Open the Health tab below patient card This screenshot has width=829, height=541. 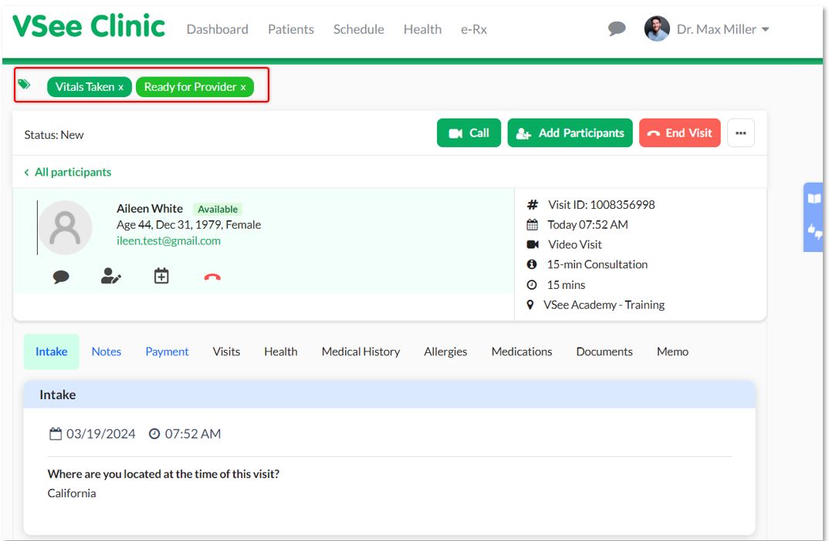point(281,351)
